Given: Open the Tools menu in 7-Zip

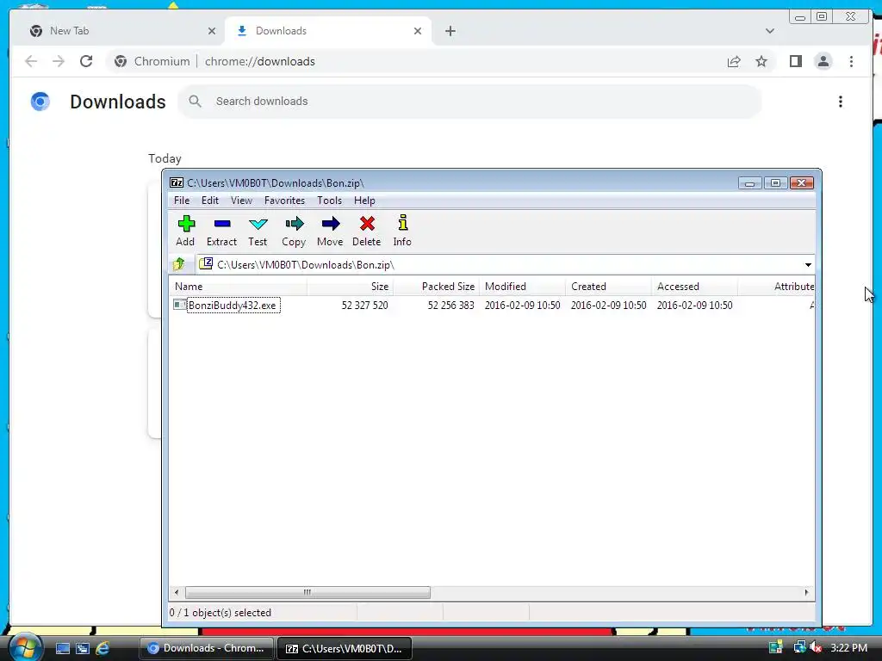Looking at the screenshot, I should pyautogui.click(x=329, y=201).
